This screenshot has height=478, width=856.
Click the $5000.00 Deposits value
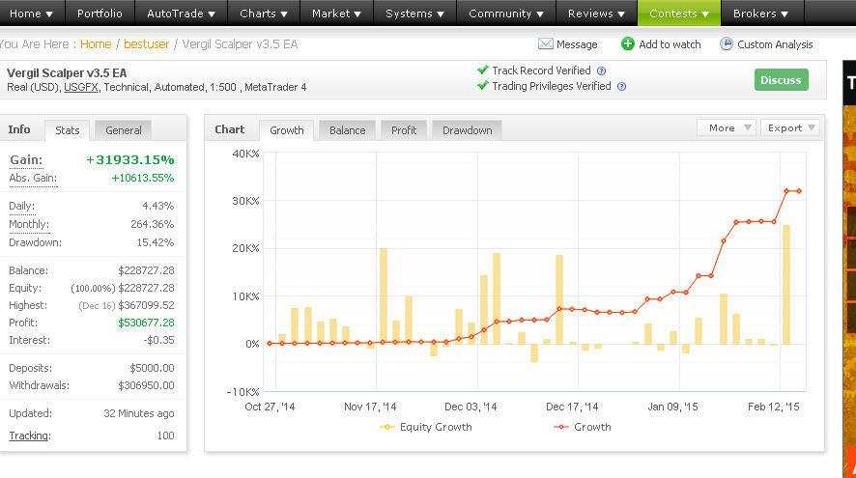point(153,368)
